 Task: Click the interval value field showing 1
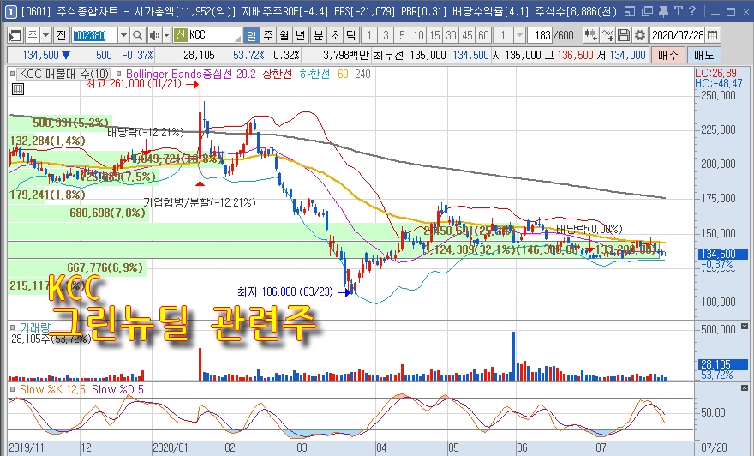(x=504, y=35)
